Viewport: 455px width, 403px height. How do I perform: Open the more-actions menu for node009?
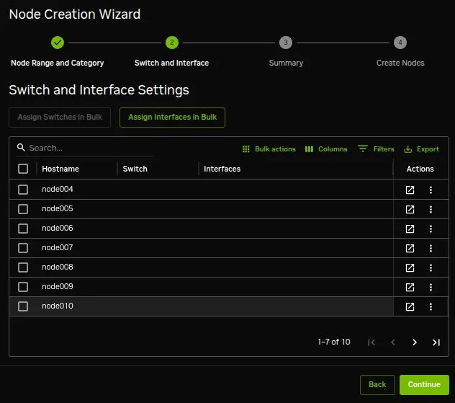[431, 288]
